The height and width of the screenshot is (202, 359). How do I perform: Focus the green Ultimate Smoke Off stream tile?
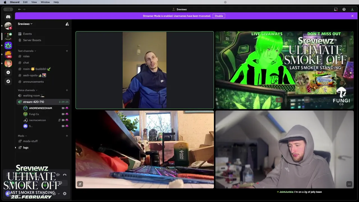[x=284, y=70]
